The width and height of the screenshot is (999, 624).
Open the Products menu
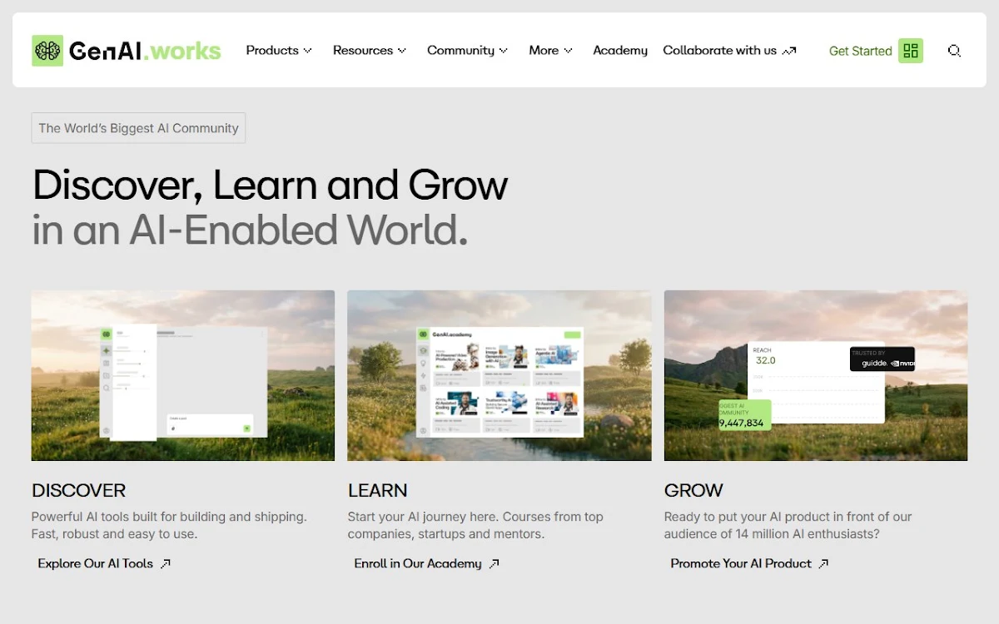(x=279, y=51)
